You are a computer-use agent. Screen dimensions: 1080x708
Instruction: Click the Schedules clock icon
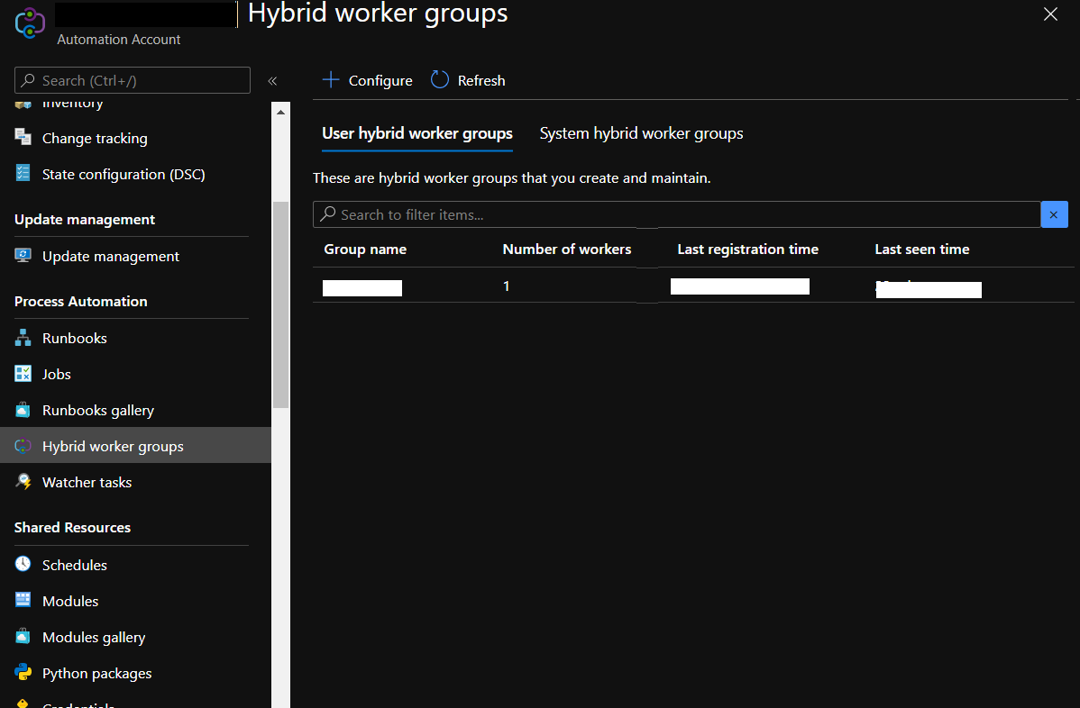(23, 564)
